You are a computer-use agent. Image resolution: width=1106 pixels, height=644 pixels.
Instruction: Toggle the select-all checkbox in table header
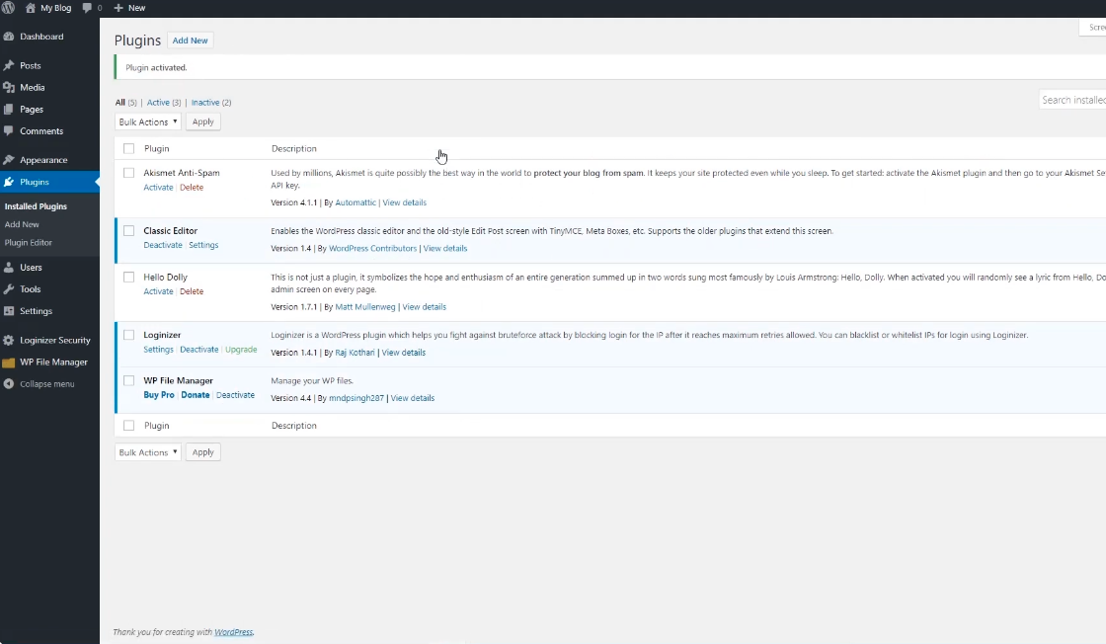128,149
